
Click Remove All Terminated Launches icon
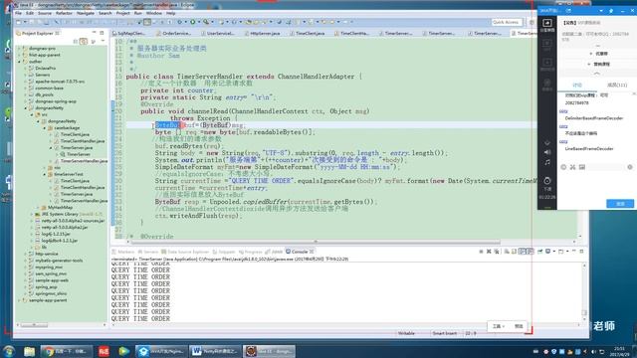[x=497, y=252]
